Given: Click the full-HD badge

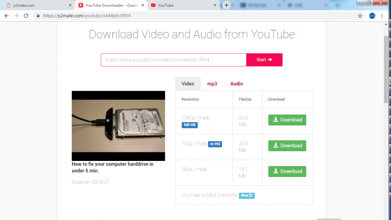Looking at the screenshot, I should (x=189, y=125).
